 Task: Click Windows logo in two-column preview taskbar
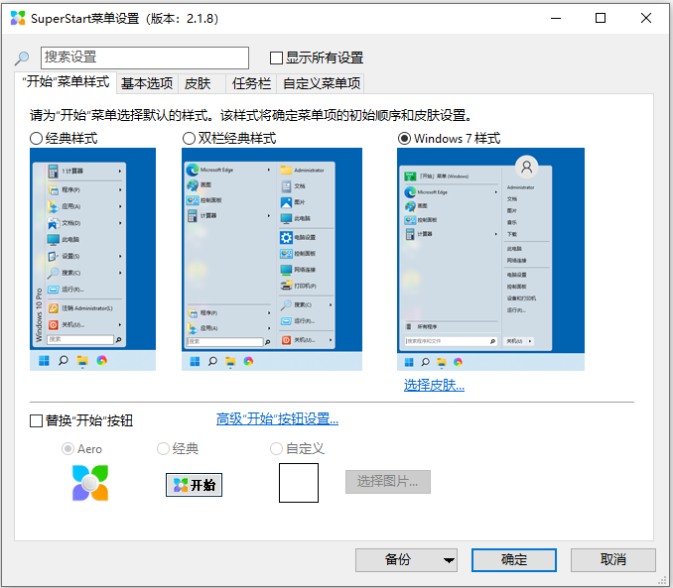click(195, 362)
